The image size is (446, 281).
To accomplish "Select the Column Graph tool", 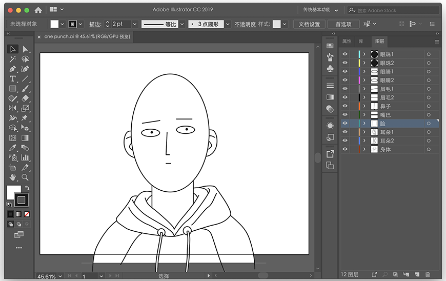I will tap(25, 157).
